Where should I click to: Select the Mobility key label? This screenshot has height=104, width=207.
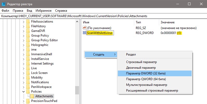(37, 78)
